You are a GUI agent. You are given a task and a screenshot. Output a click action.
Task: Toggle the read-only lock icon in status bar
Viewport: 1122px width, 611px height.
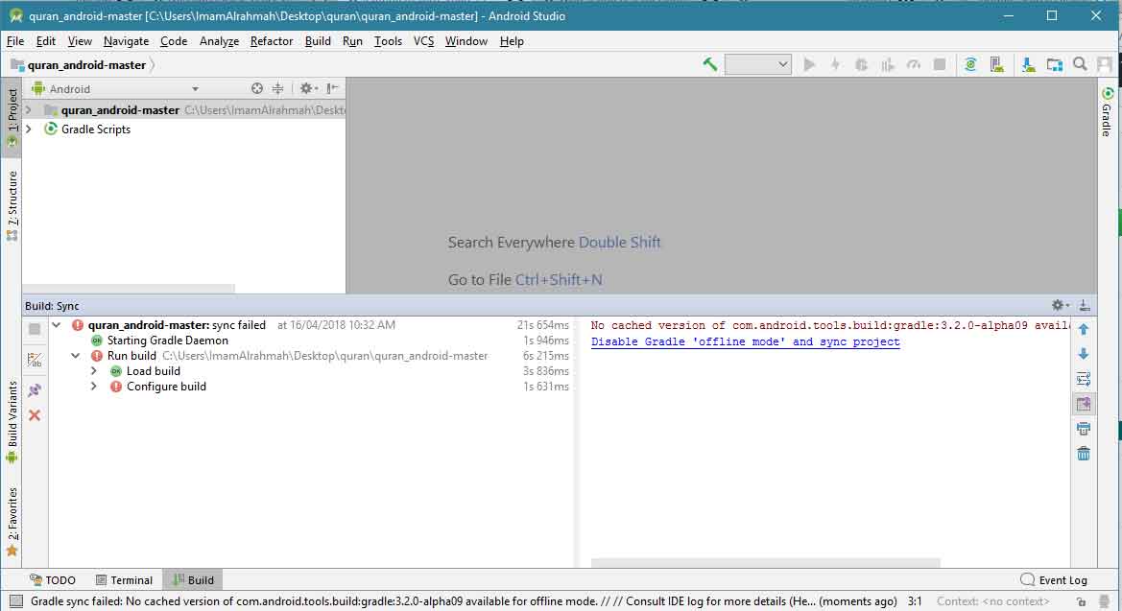(1082, 601)
